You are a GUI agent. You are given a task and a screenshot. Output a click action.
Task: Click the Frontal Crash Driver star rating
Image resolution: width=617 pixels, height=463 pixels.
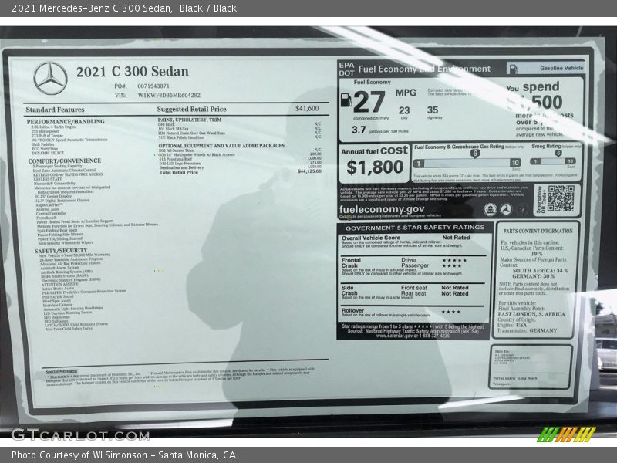(x=454, y=260)
